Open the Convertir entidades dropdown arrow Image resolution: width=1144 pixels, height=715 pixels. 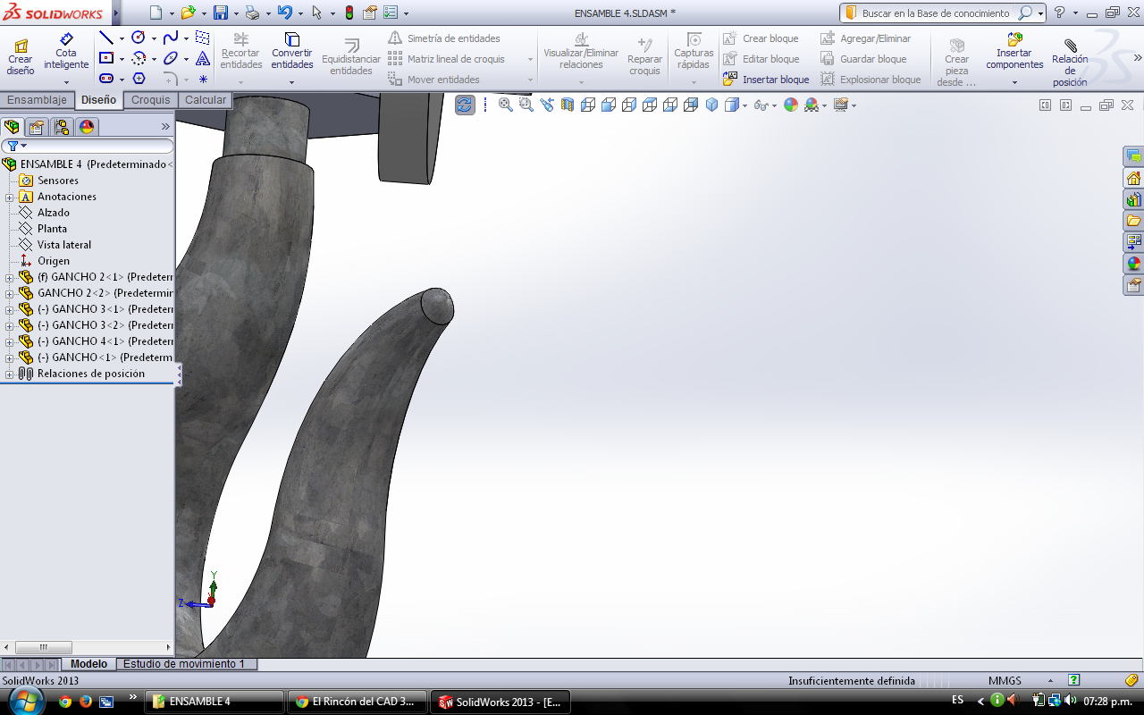tap(292, 82)
